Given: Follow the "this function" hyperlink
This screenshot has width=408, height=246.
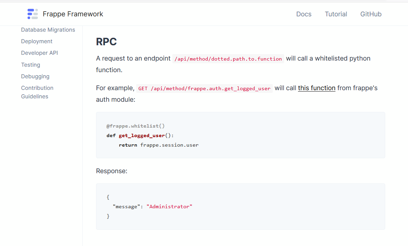Looking at the screenshot, I should 317,88.
